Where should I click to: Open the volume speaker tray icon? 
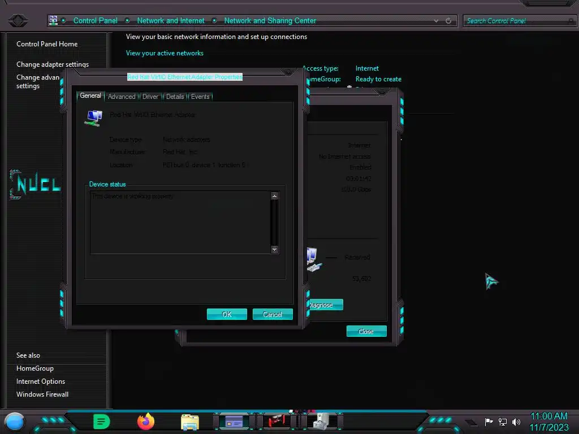[516, 422]
